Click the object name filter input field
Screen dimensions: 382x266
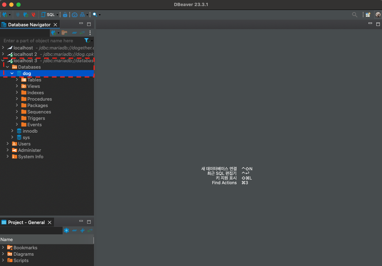point(42,41)
